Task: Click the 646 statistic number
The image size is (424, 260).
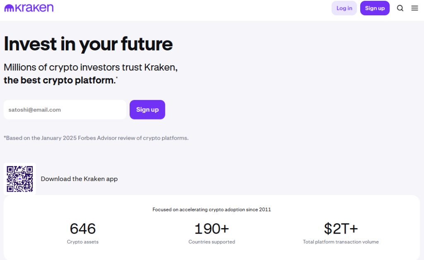Action: pos(83,229)
